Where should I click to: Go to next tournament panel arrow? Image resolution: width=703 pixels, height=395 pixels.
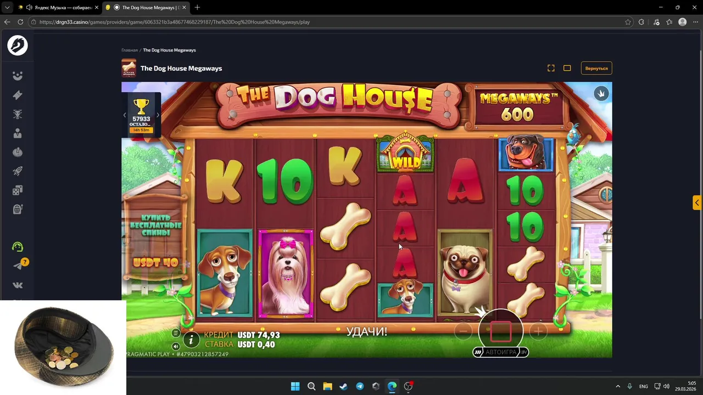point(158,115)
